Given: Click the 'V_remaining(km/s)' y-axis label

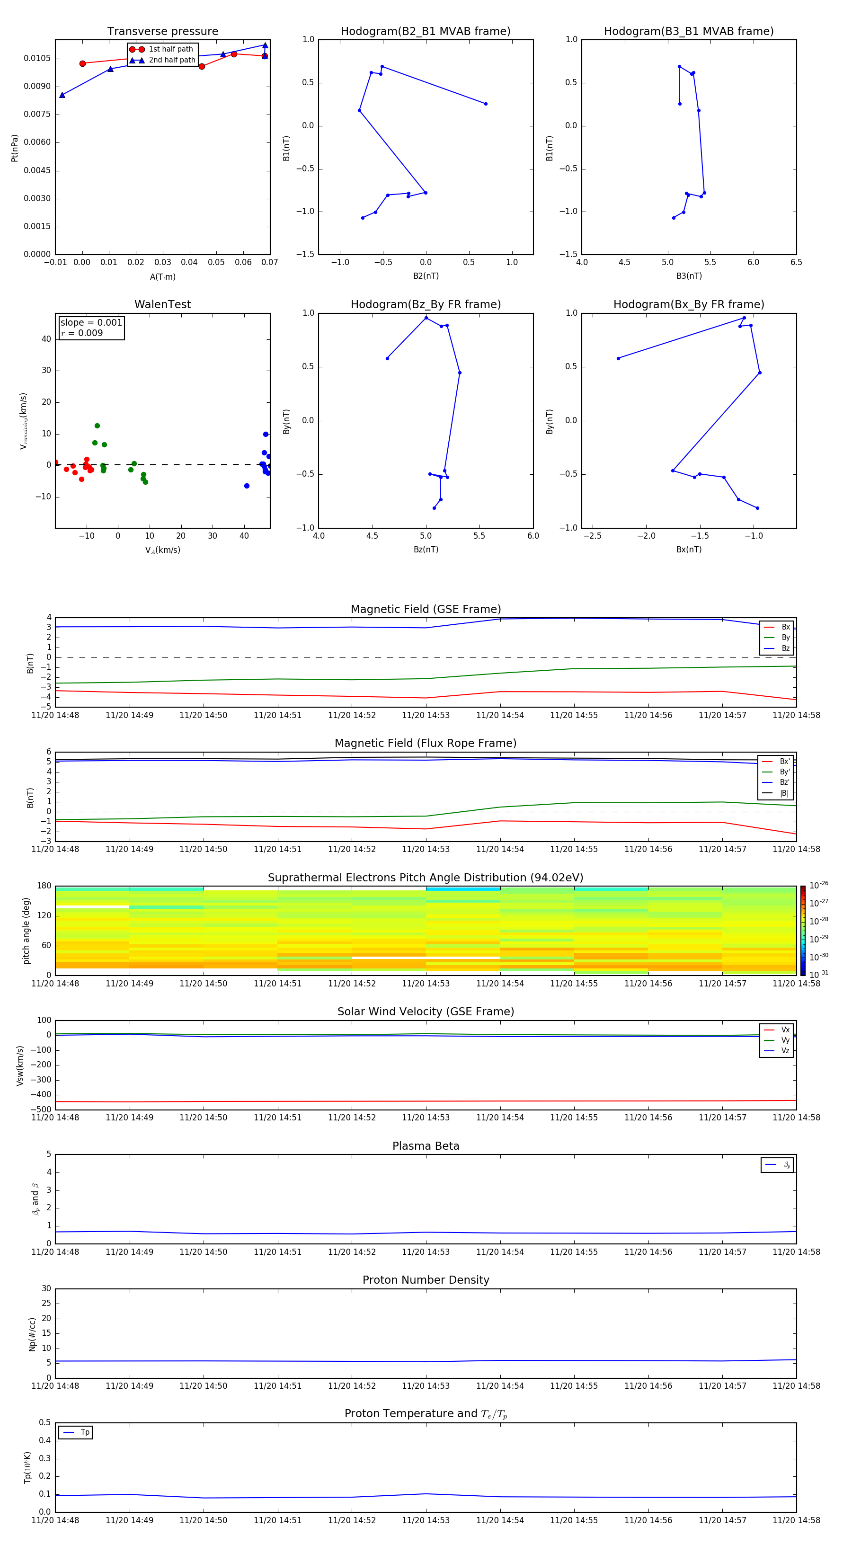Looking at the screenshot, I should pos(23,421).
